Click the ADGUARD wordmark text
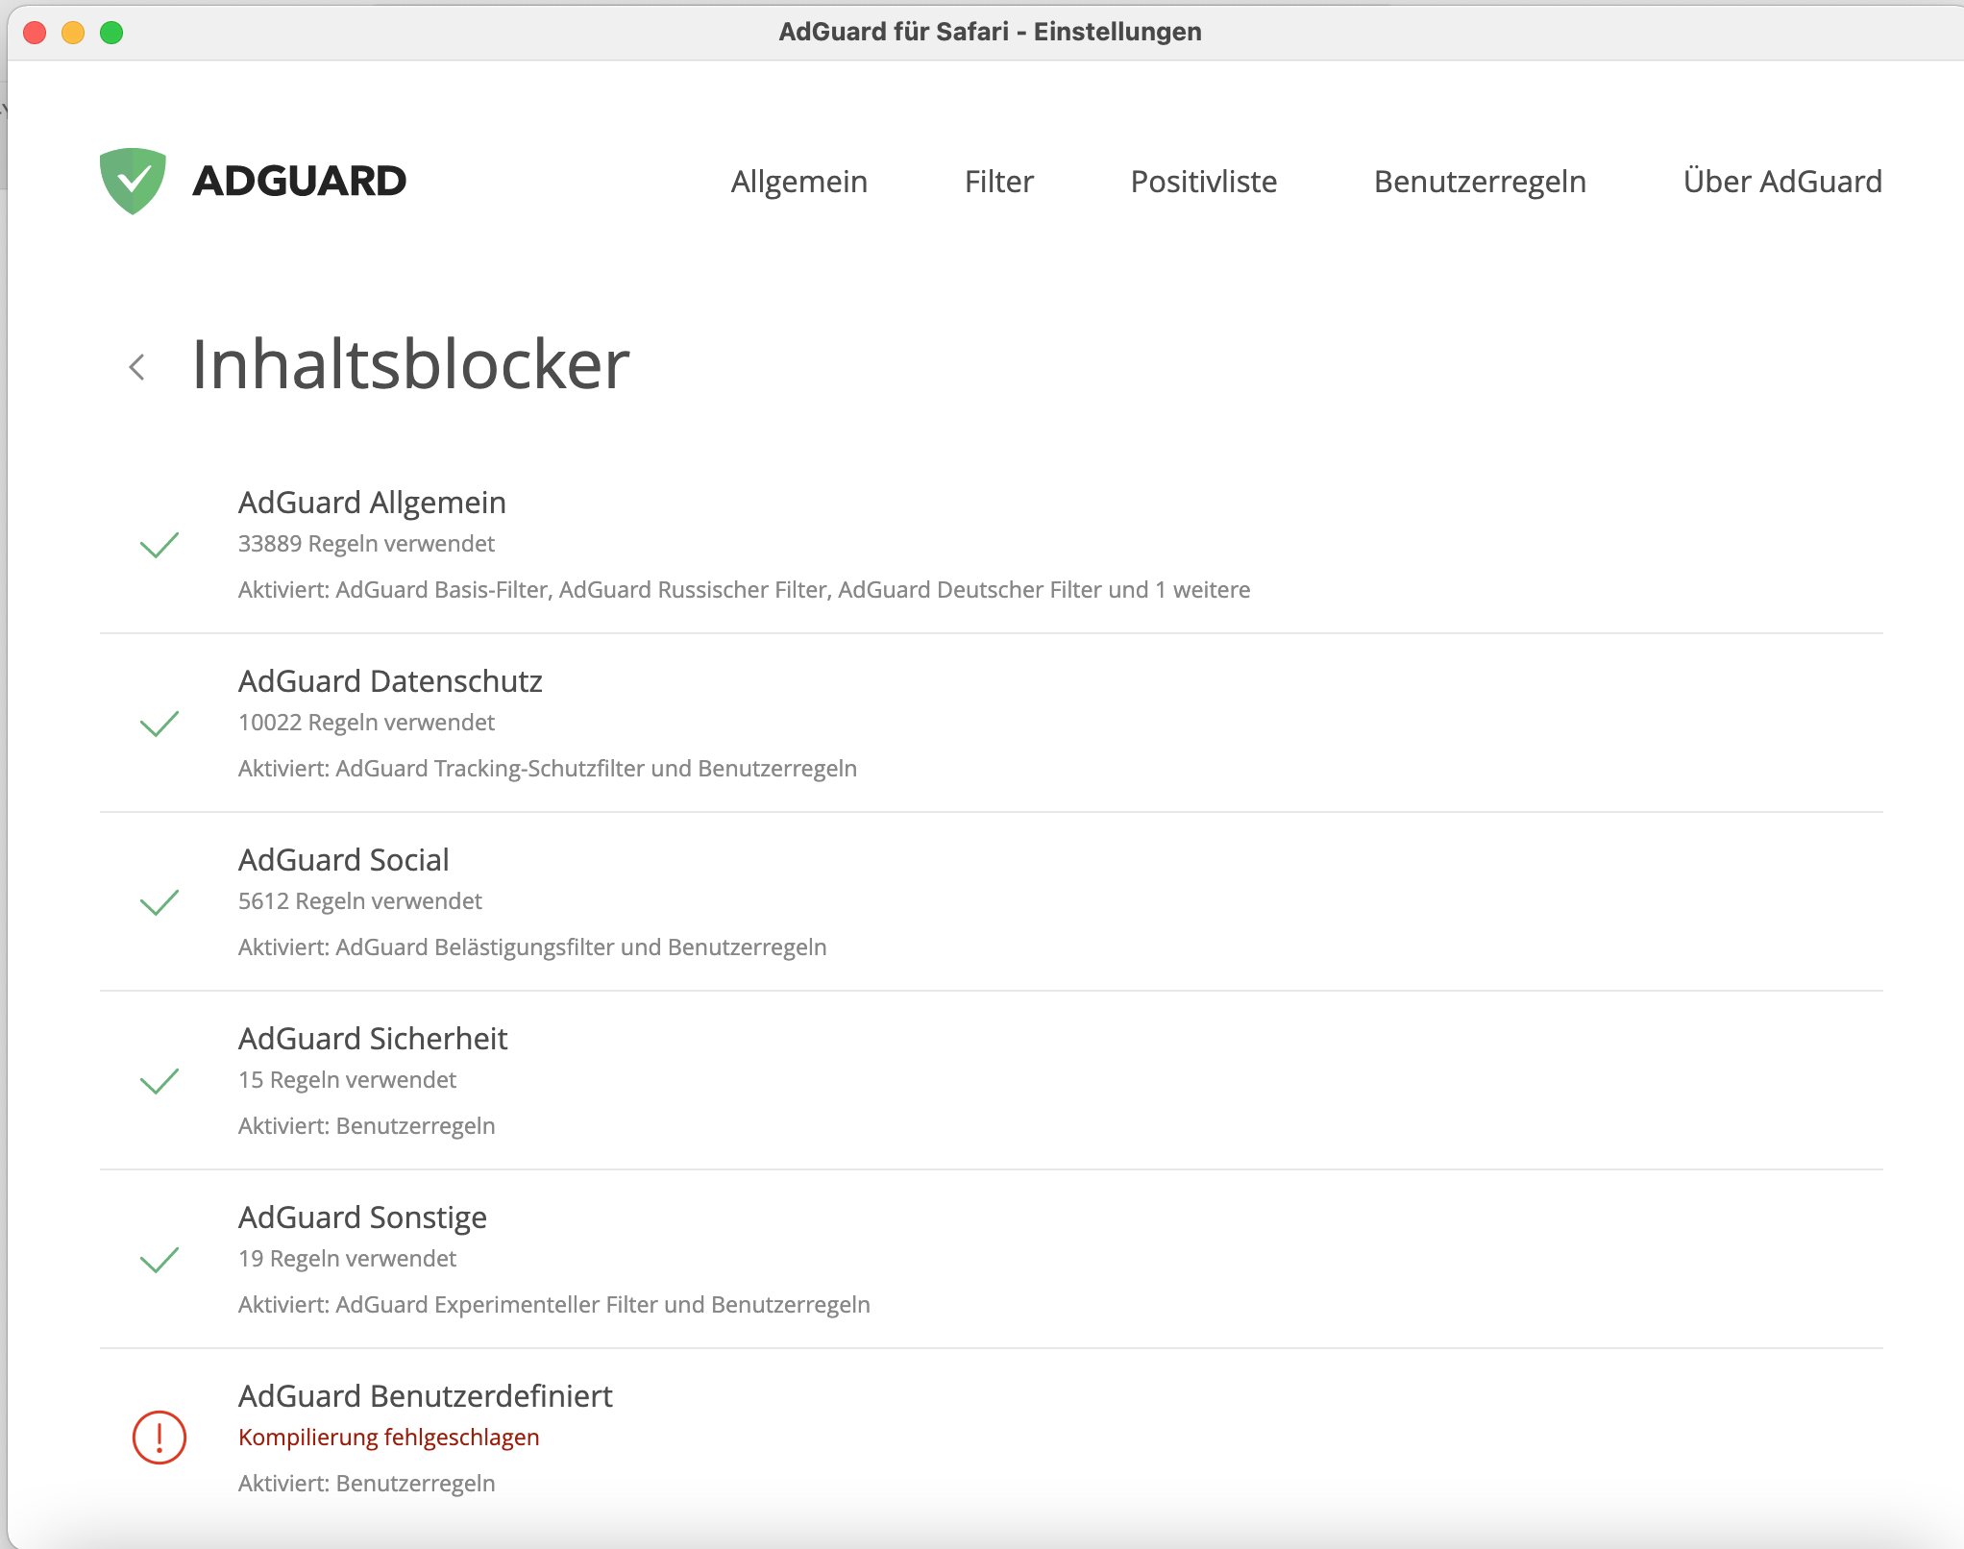The height and width of the screenshot is (1549, 1964). click(299, 182)
